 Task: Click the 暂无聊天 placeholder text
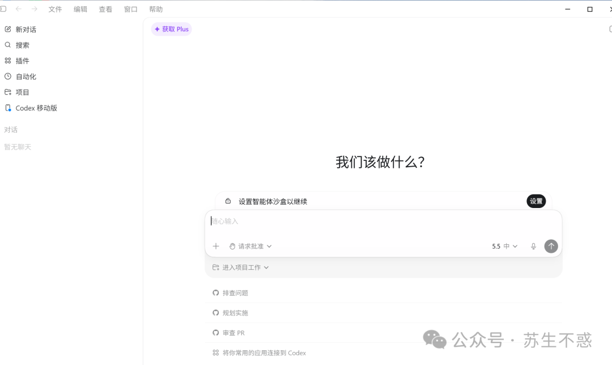(18, 147)
